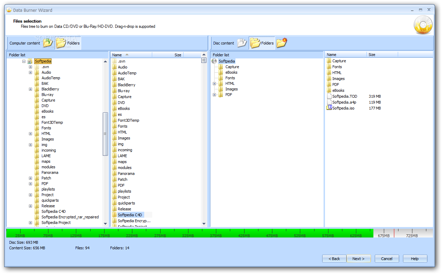Expand the HTML folder in computer tree
Image resolution: width=442 pixels, height=274 pixels.
(30, 134)
